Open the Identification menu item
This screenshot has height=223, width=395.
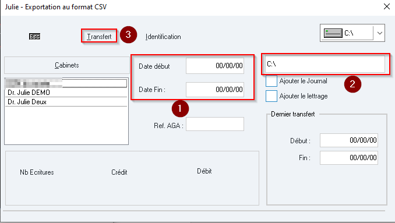[163, 37]
